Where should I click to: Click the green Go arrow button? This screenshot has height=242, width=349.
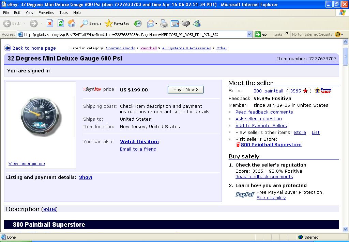pos(258,34)
